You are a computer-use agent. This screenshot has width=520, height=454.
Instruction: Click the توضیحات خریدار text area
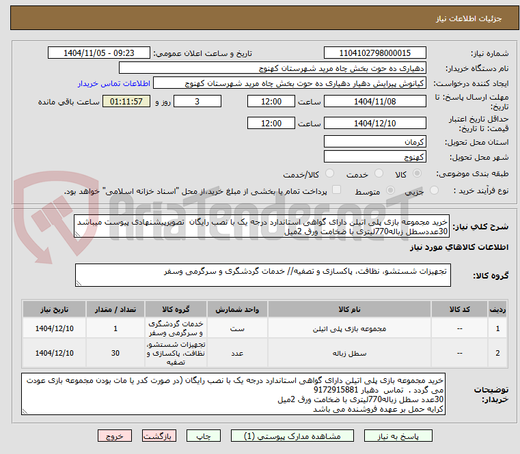tap(233, 394)
